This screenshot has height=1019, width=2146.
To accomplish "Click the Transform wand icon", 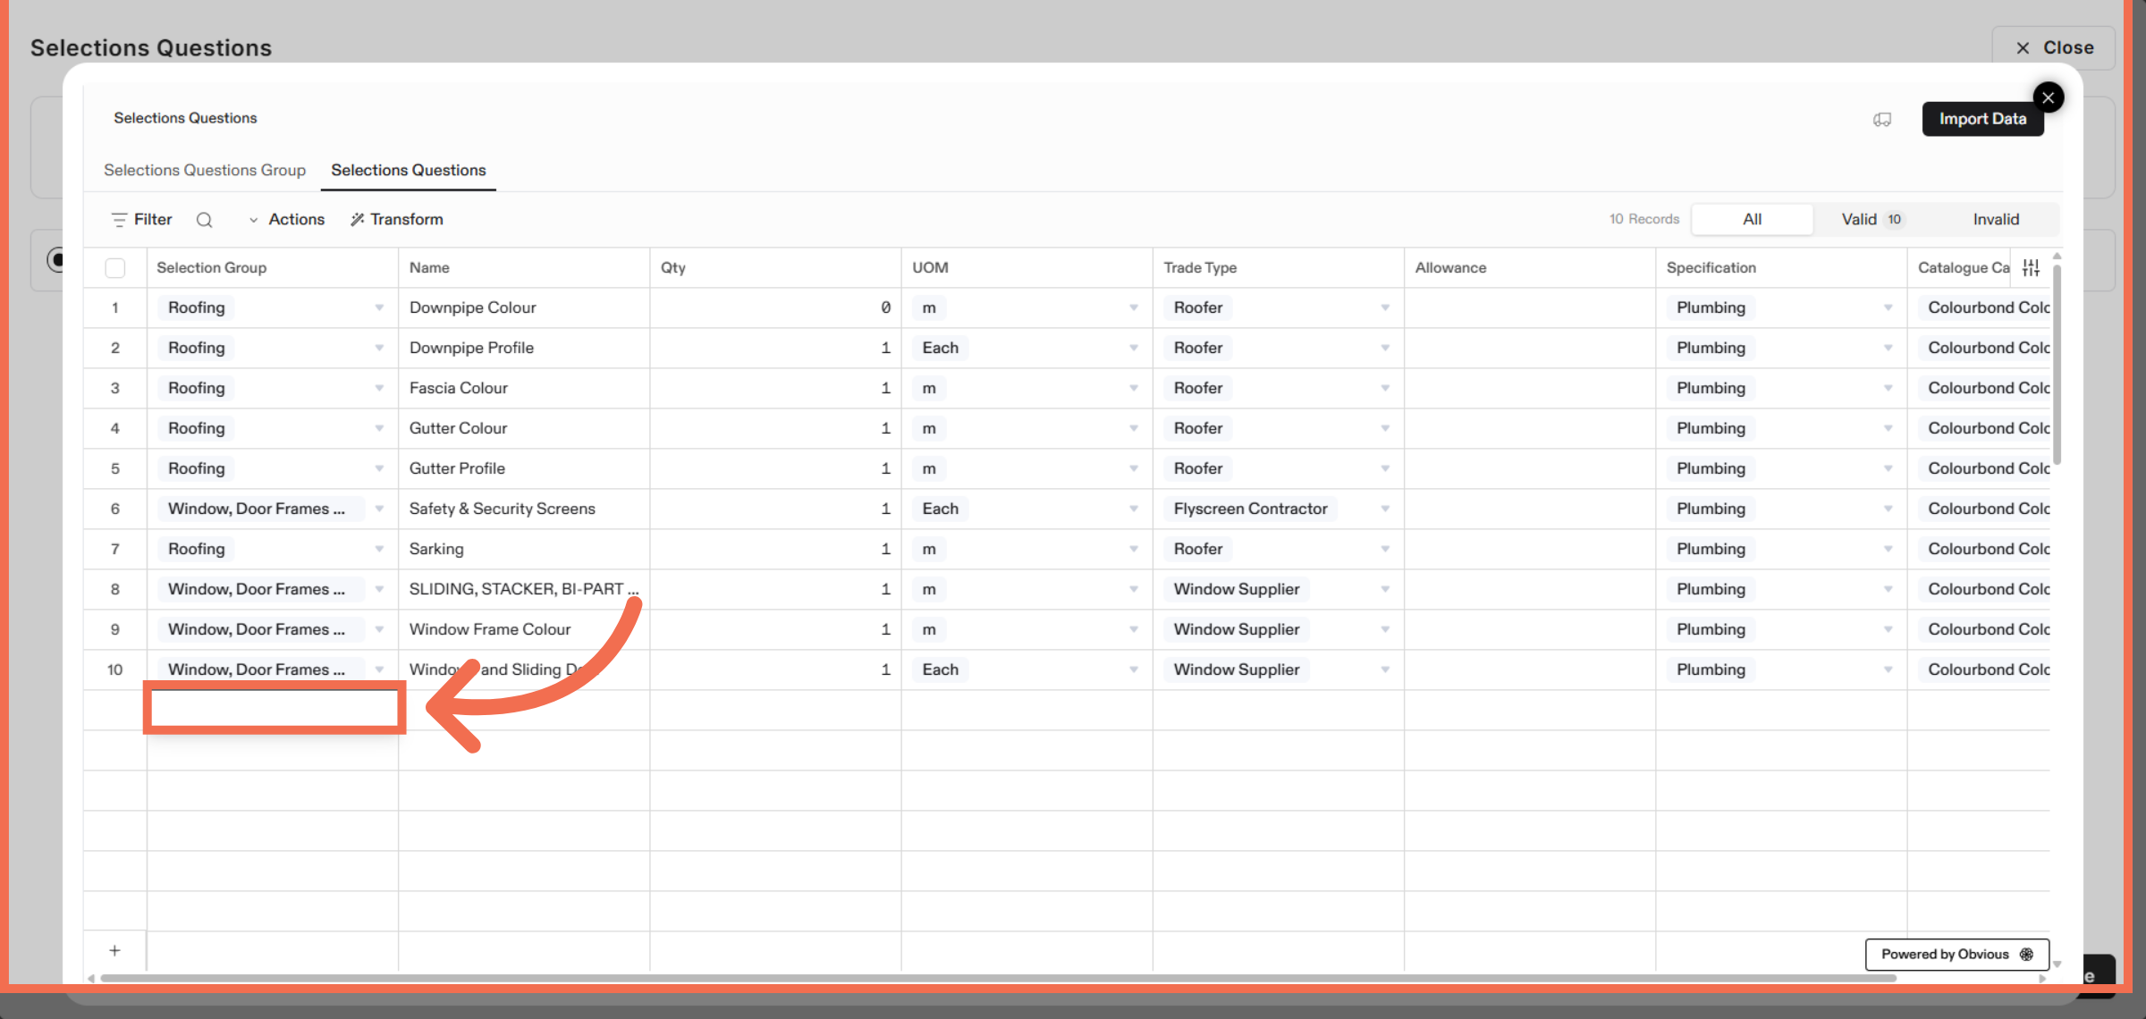I will [x=358, y=220].
